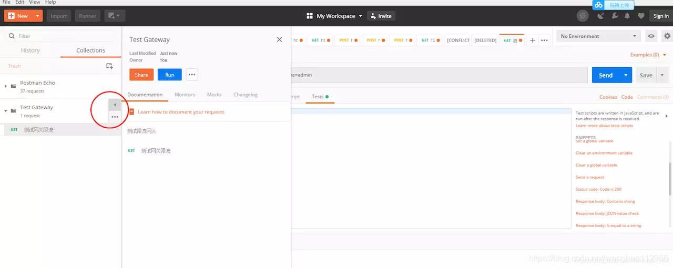673x268 pixels.
Task: Open the notifications bell icon
Action: (627, 16)
